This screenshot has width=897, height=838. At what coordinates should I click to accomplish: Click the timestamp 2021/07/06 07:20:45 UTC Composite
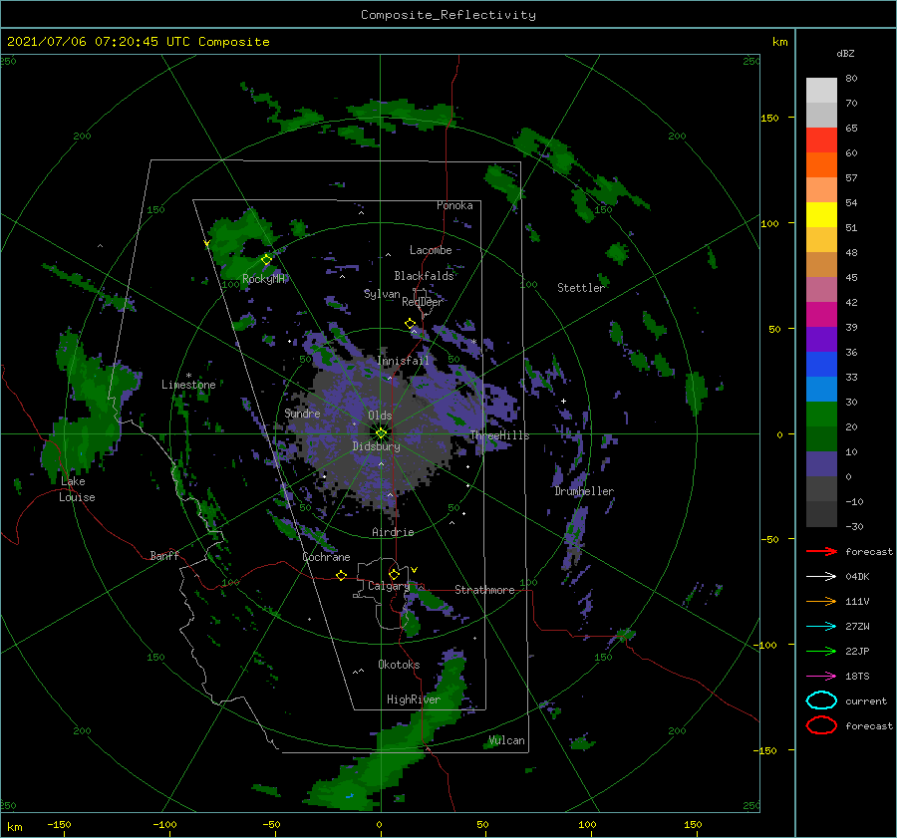click(x=138, y=42)
